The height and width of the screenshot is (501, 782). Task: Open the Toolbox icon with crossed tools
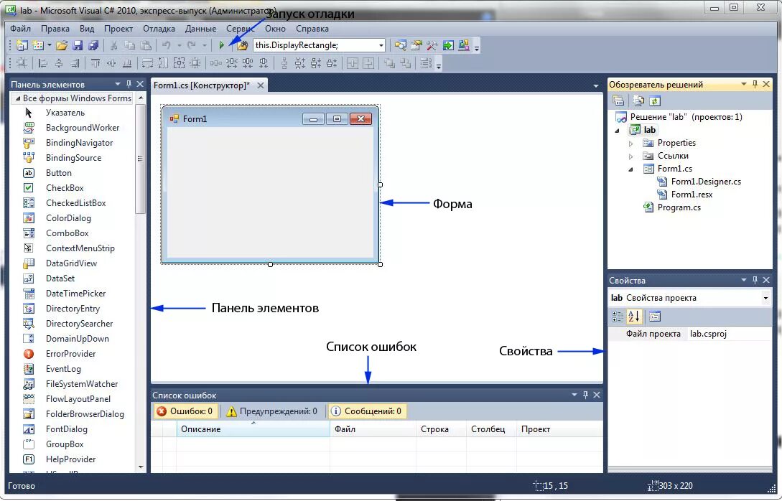tap(432, 45)
